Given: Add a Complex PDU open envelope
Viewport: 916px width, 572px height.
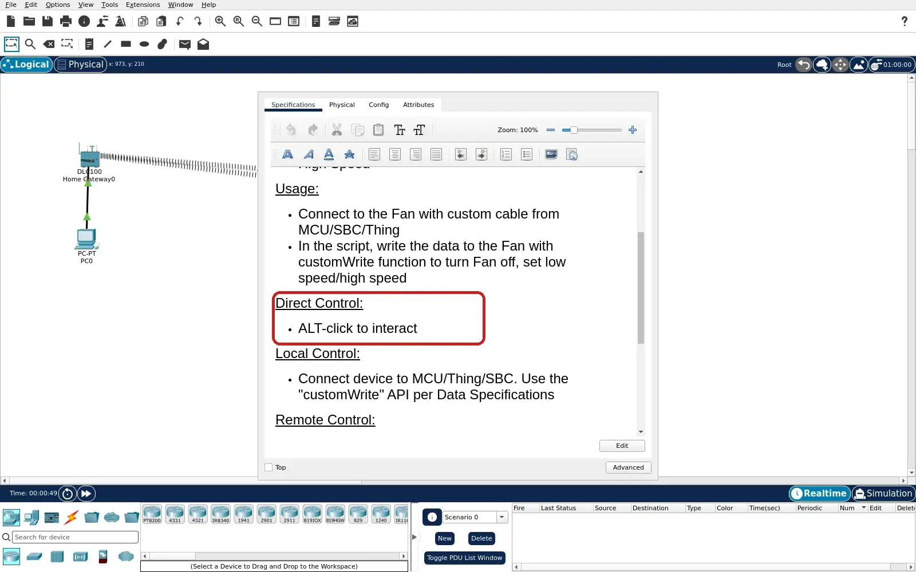Looking at the screenshot, I should coord(203,44).
